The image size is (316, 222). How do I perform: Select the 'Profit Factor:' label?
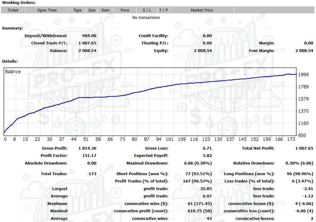[x=54, y=156]
